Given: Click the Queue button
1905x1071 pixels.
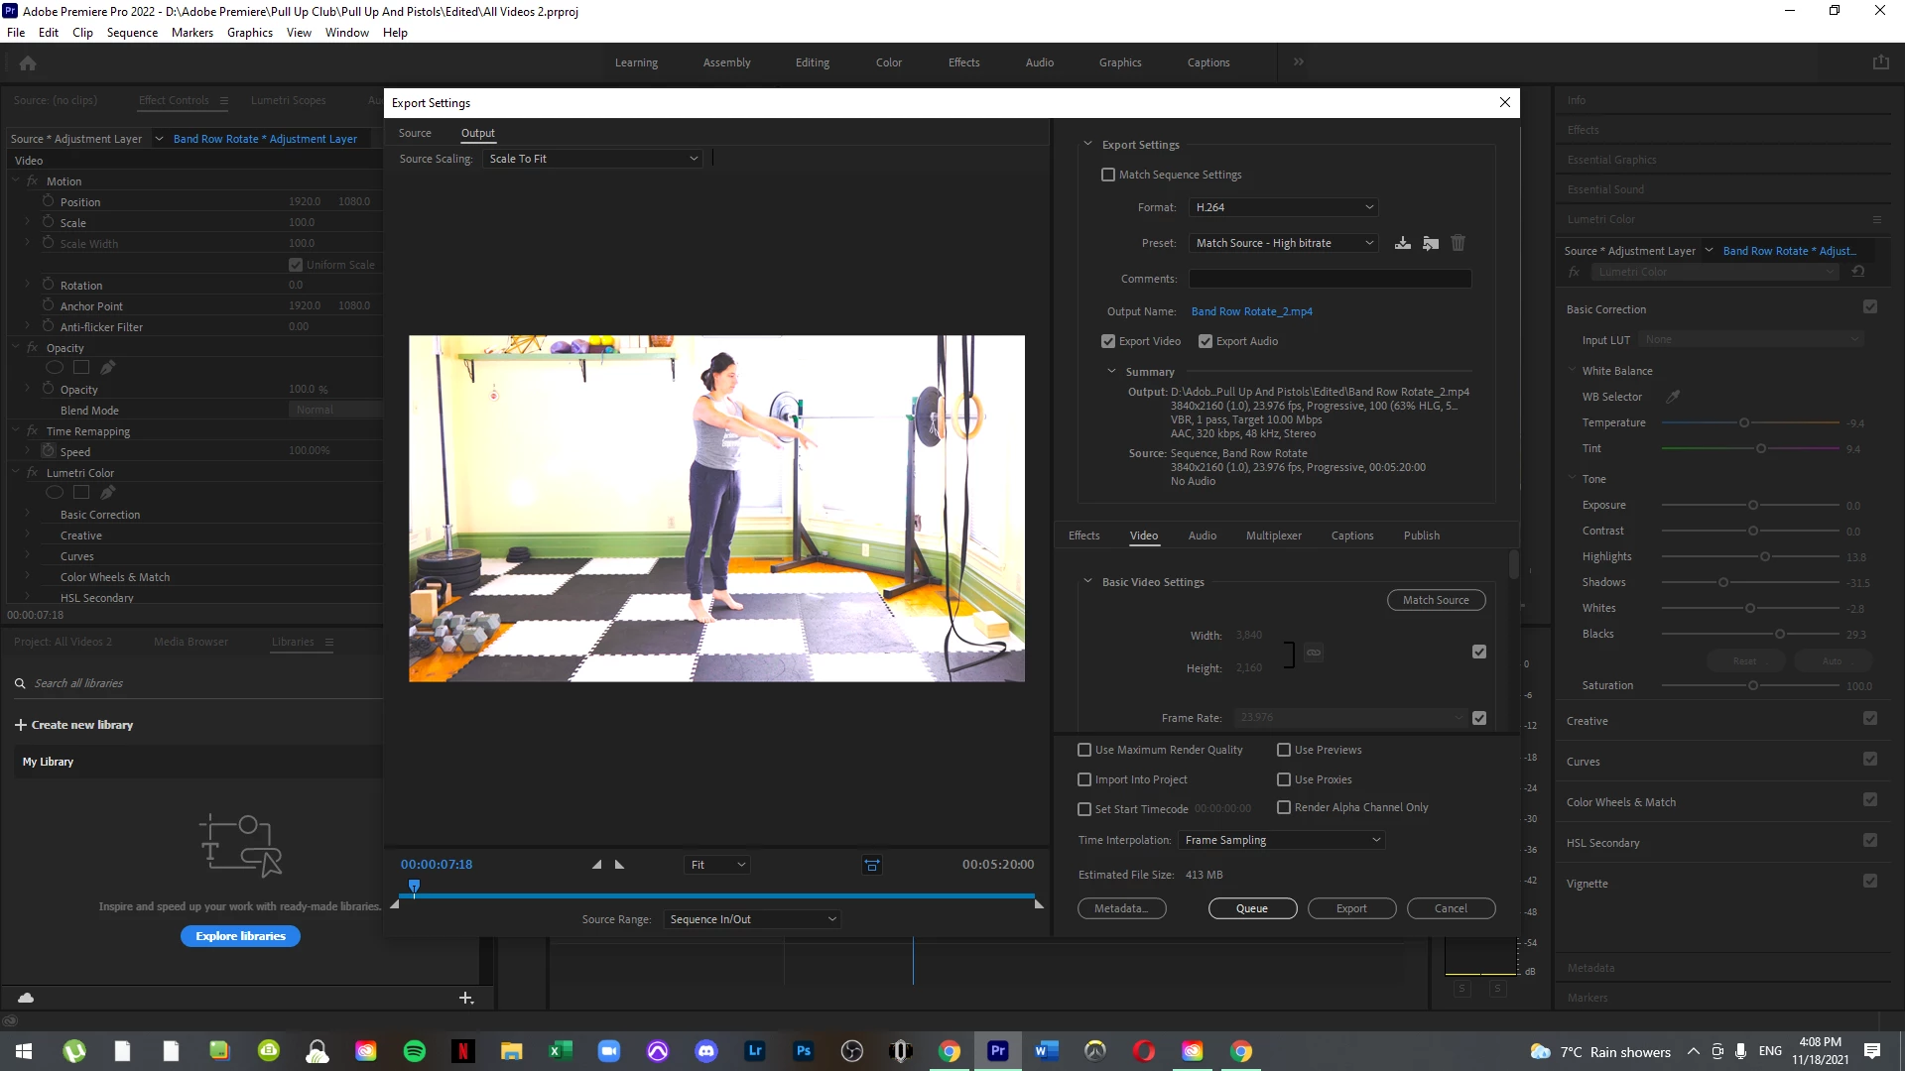Looking at the screenshot, I should [x=1252, y=908].
